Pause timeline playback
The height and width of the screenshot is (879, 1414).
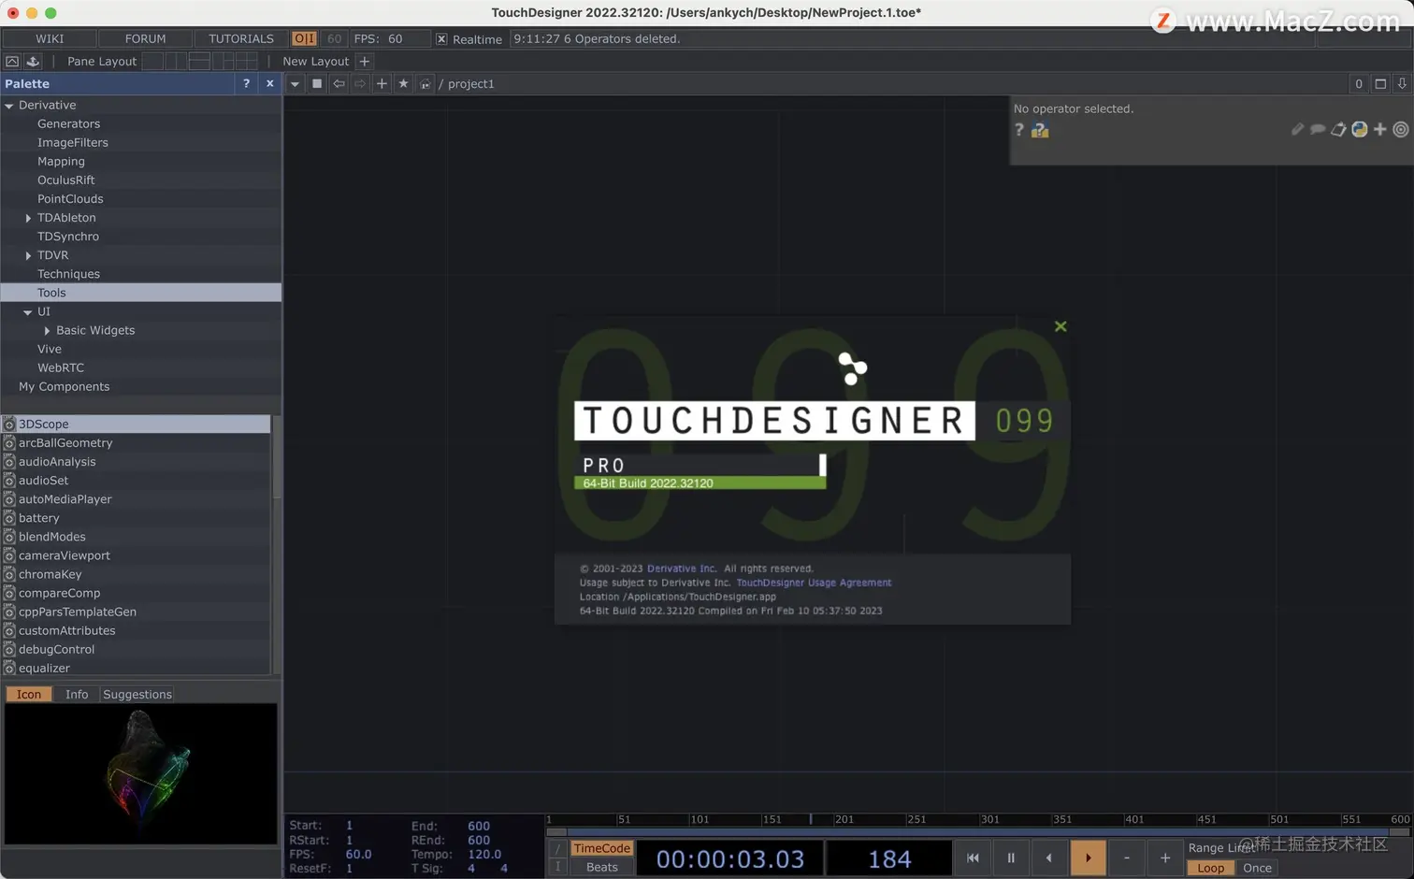(x=1011, y=857)
